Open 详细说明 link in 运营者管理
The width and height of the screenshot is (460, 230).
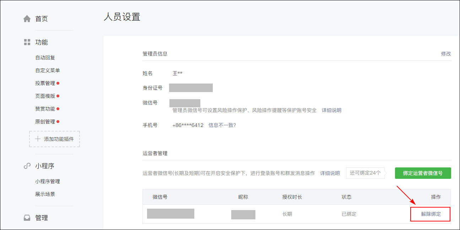[x=330, y=173]
